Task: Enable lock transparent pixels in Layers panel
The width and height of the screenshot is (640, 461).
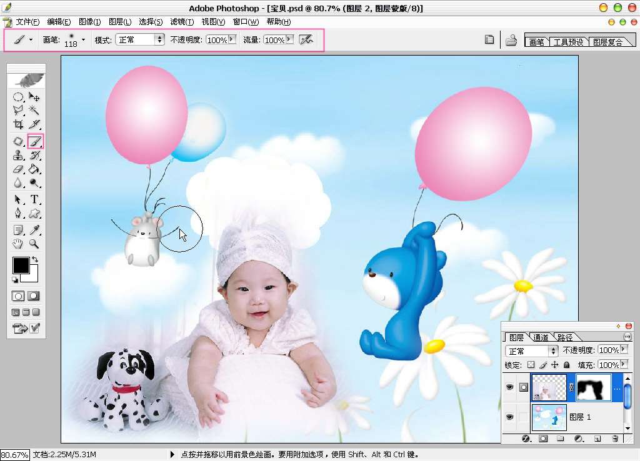Action: (x=531, y=365)
